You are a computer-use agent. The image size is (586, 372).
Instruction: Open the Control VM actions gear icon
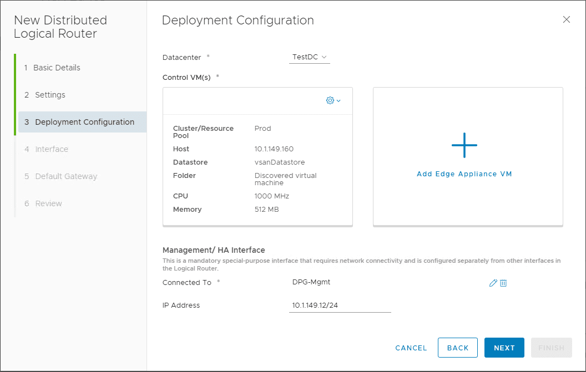point(330,100)
